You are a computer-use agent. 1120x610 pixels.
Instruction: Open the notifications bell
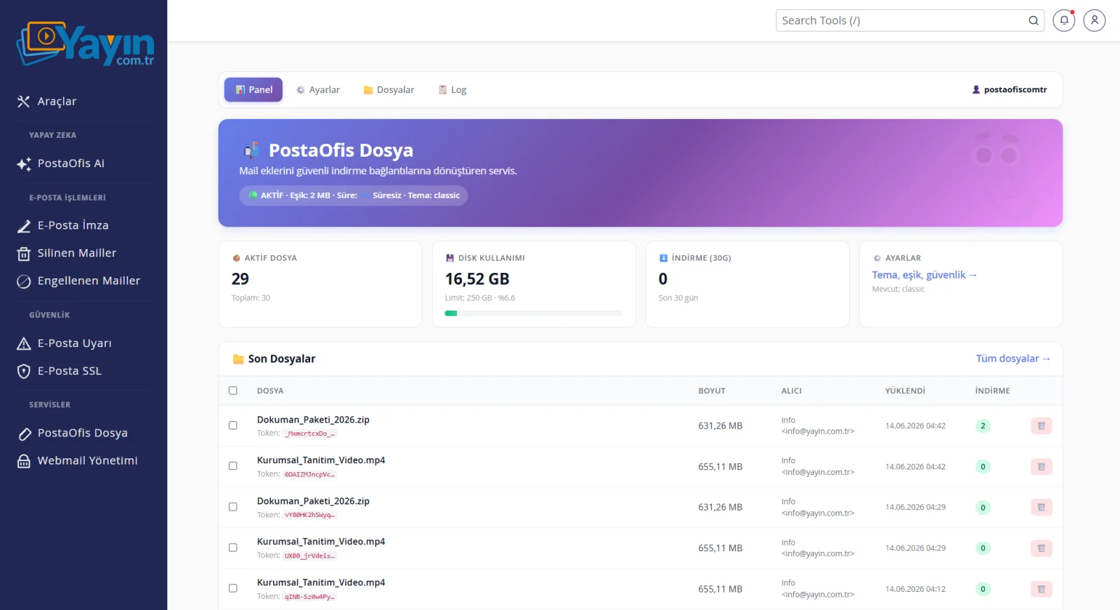point(1064,20)
